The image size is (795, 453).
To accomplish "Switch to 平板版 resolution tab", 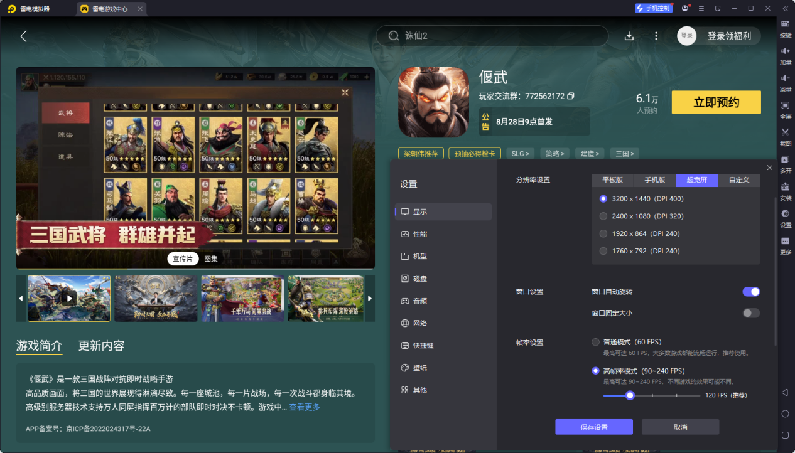I will tap(612, 180).
